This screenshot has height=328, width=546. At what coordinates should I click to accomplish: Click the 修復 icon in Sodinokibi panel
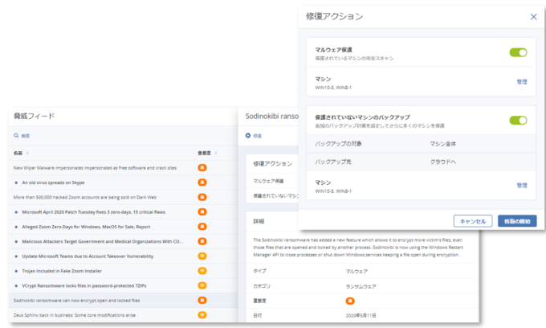tap(248, 136)
